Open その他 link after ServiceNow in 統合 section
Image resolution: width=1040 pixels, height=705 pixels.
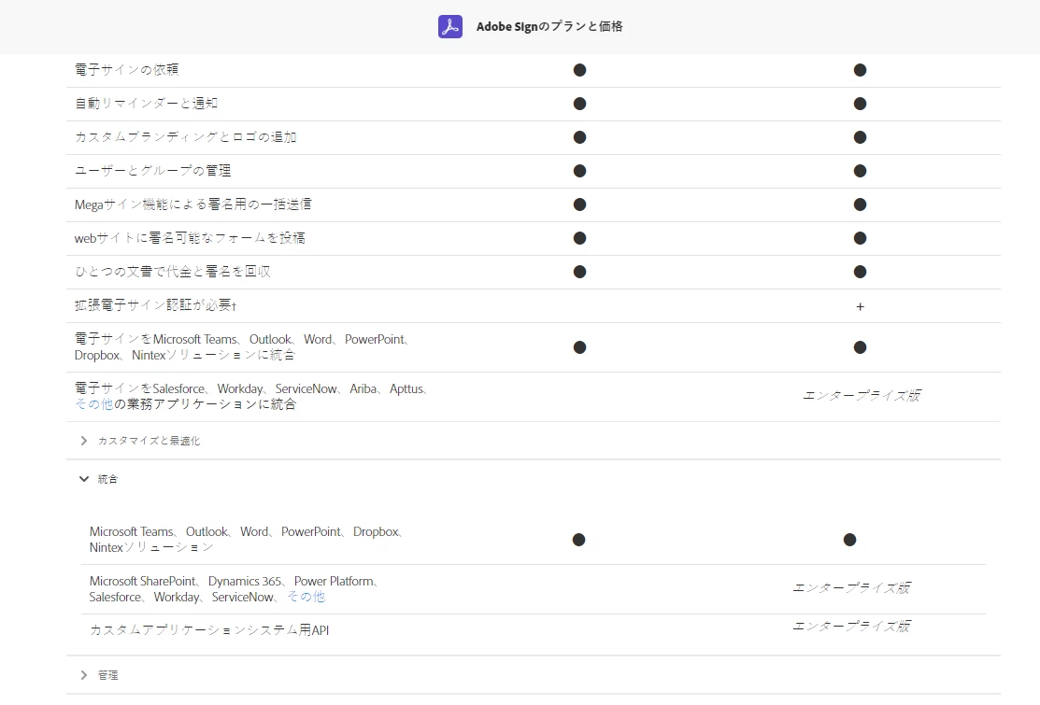[x=306, y=597]
